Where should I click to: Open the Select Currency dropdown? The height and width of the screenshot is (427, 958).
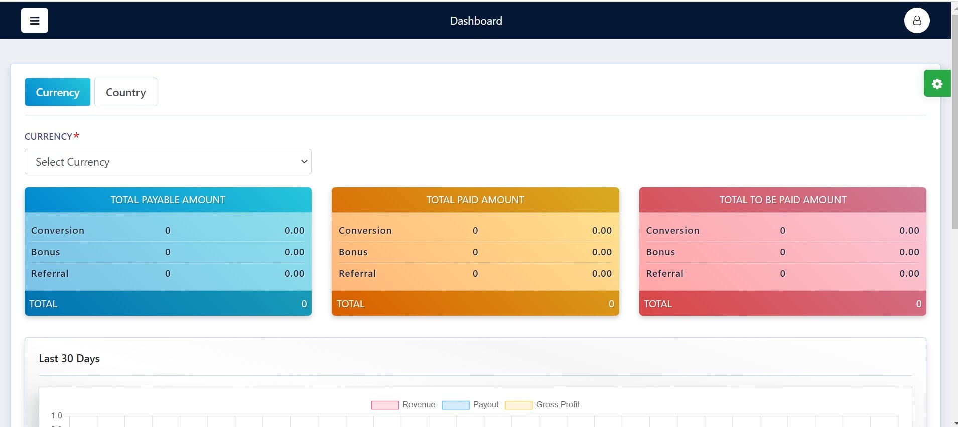pos(168,162)
